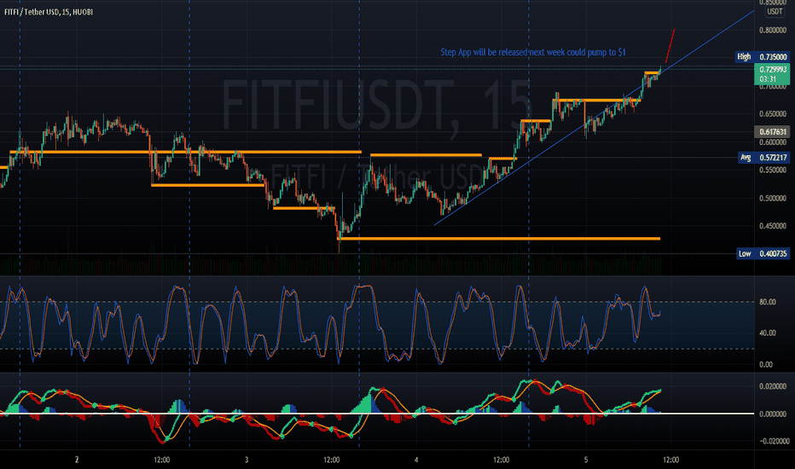Select the blue ascending trendline
The image size is (795, 469).
[x=594, y=117]
